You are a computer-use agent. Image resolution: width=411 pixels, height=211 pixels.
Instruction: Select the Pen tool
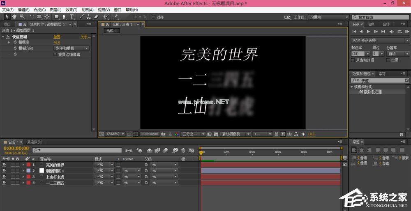pyautogui.click(x=65, y=17)
